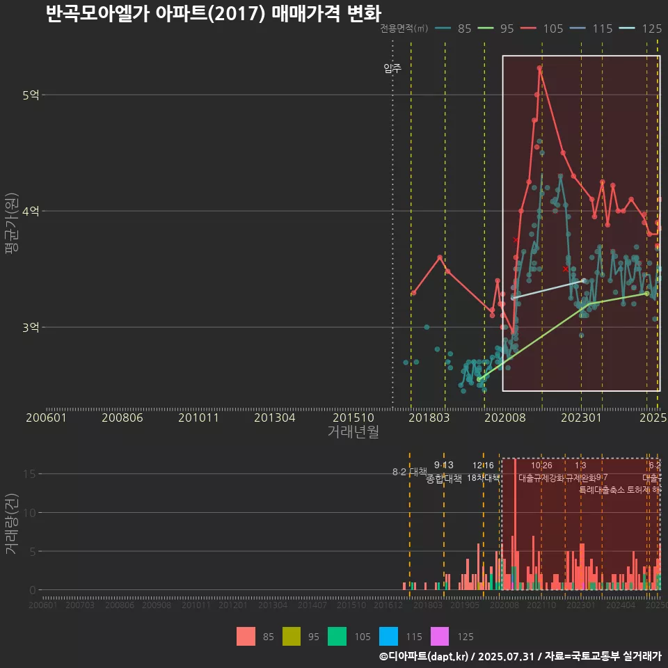Select the 95 line entry in top legend
668x668 pixels.
coord(495,29)
